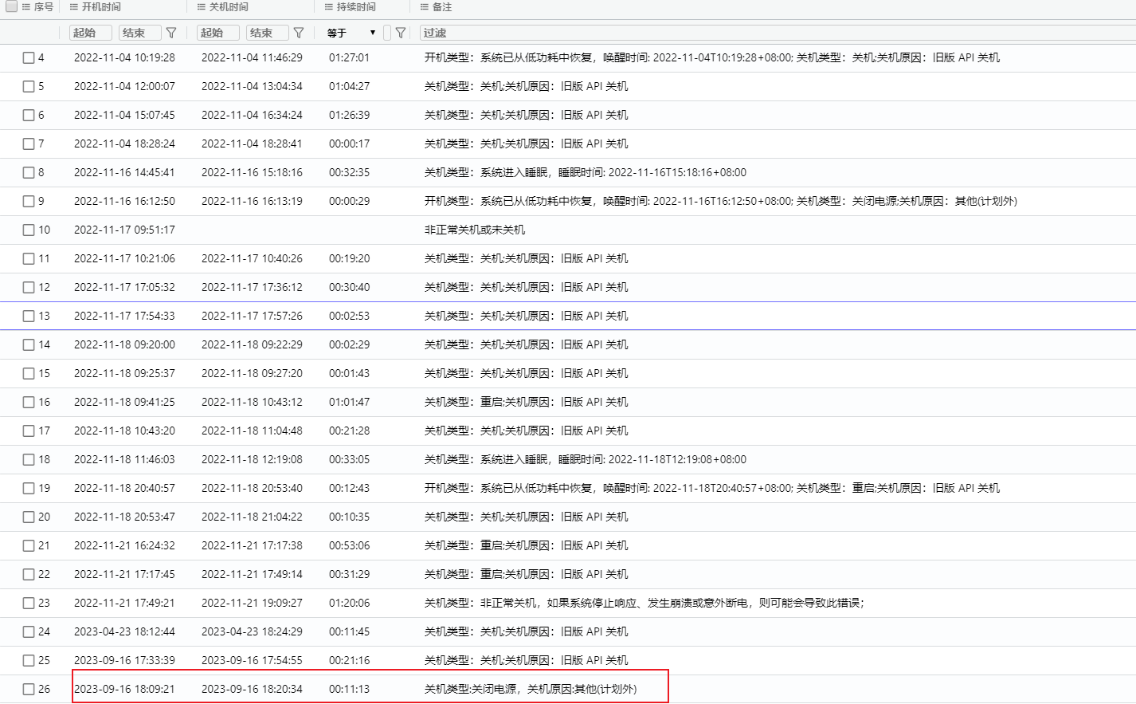The width and height of the screenshot is (1136, 704).
Task: Open the 关机时间 column menu icon
Action: click(202, 7)
